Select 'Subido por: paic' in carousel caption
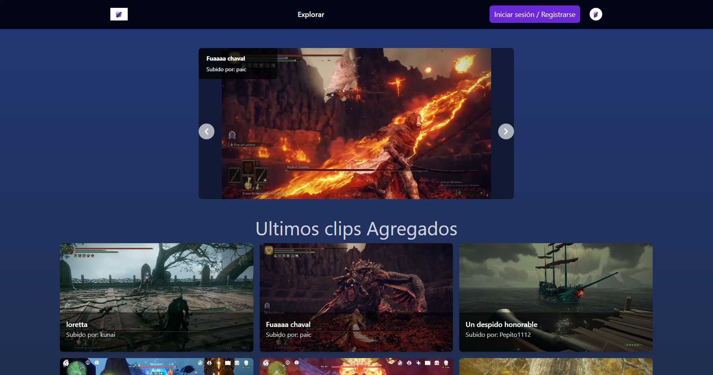 (x=226, y=69)
